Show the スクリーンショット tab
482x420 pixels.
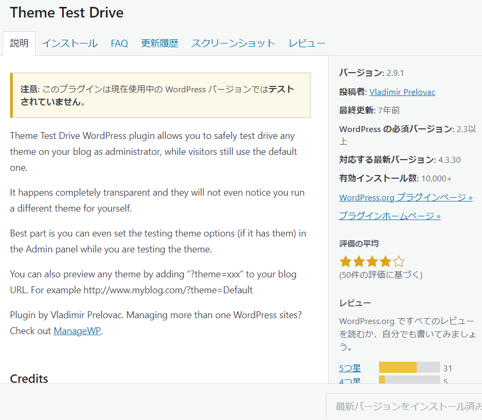click(234, 43)
